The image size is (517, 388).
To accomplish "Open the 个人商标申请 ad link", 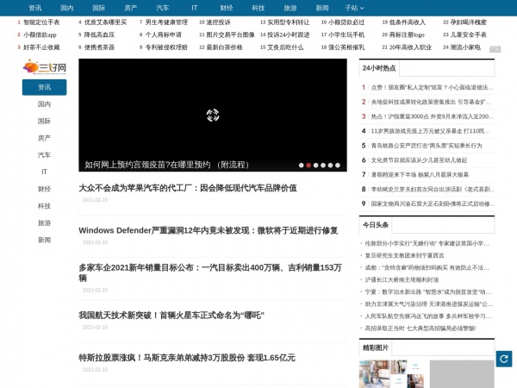I will pyautogui.click(x=163, y=34).
